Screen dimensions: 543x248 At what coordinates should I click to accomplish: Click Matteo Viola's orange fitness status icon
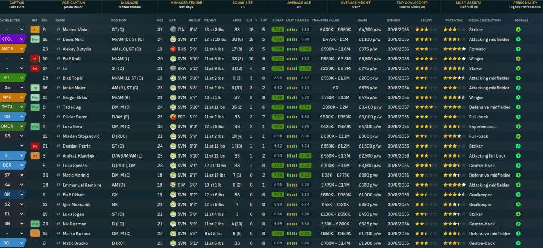pos(34,30)
